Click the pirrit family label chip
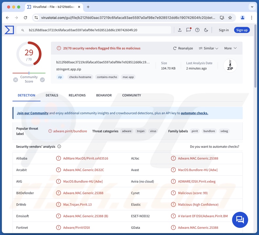259x235 pixels. pos(195,131)
